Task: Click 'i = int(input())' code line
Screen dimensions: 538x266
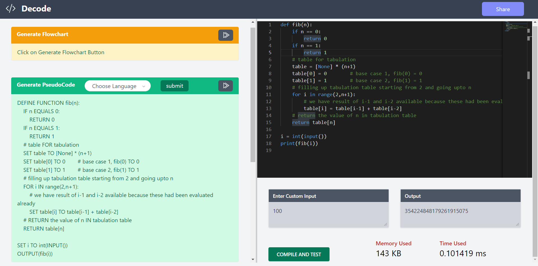Action: (x=303, y=136)
